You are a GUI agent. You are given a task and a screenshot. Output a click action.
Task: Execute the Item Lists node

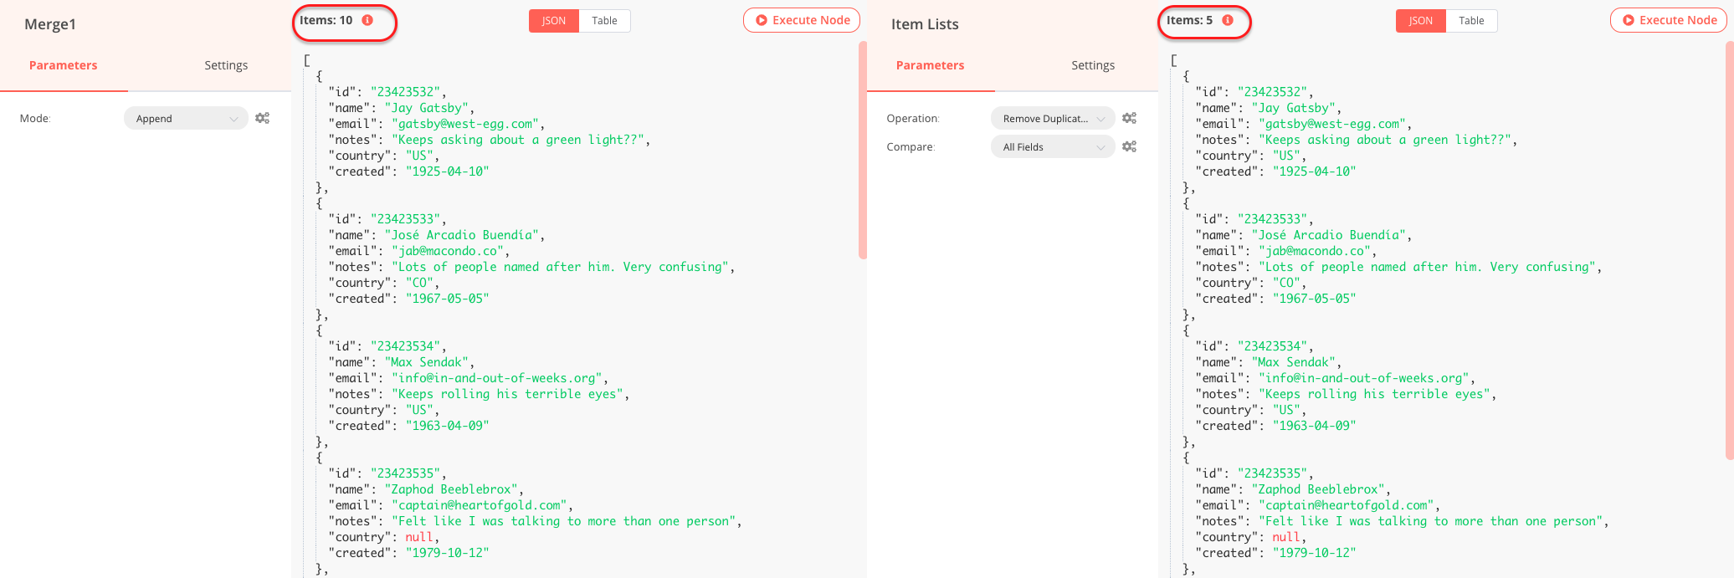1669,20
